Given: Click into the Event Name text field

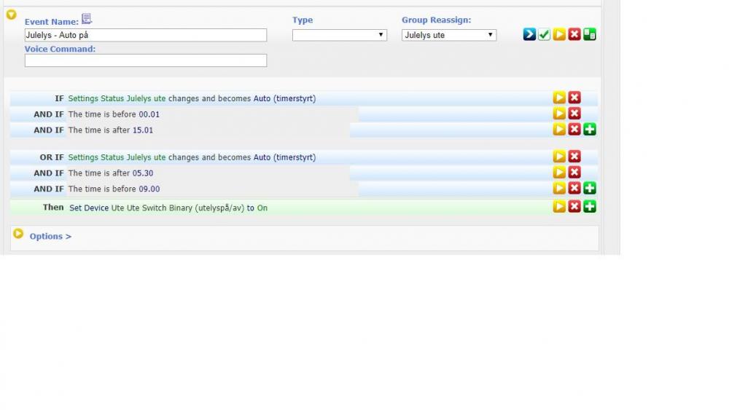Looking at the screenshot, I should [146, 35].
